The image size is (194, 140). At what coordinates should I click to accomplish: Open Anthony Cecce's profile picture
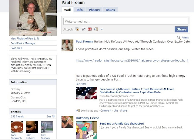click(x=67, y=122)
